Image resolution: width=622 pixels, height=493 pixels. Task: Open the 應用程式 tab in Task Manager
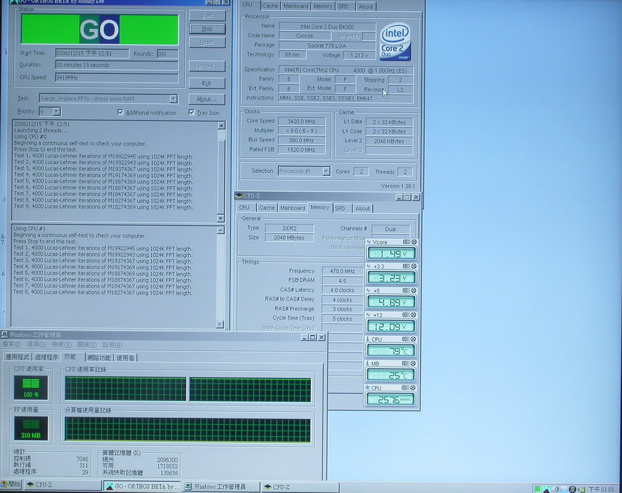pyautogui.click(x=17, y=357)
